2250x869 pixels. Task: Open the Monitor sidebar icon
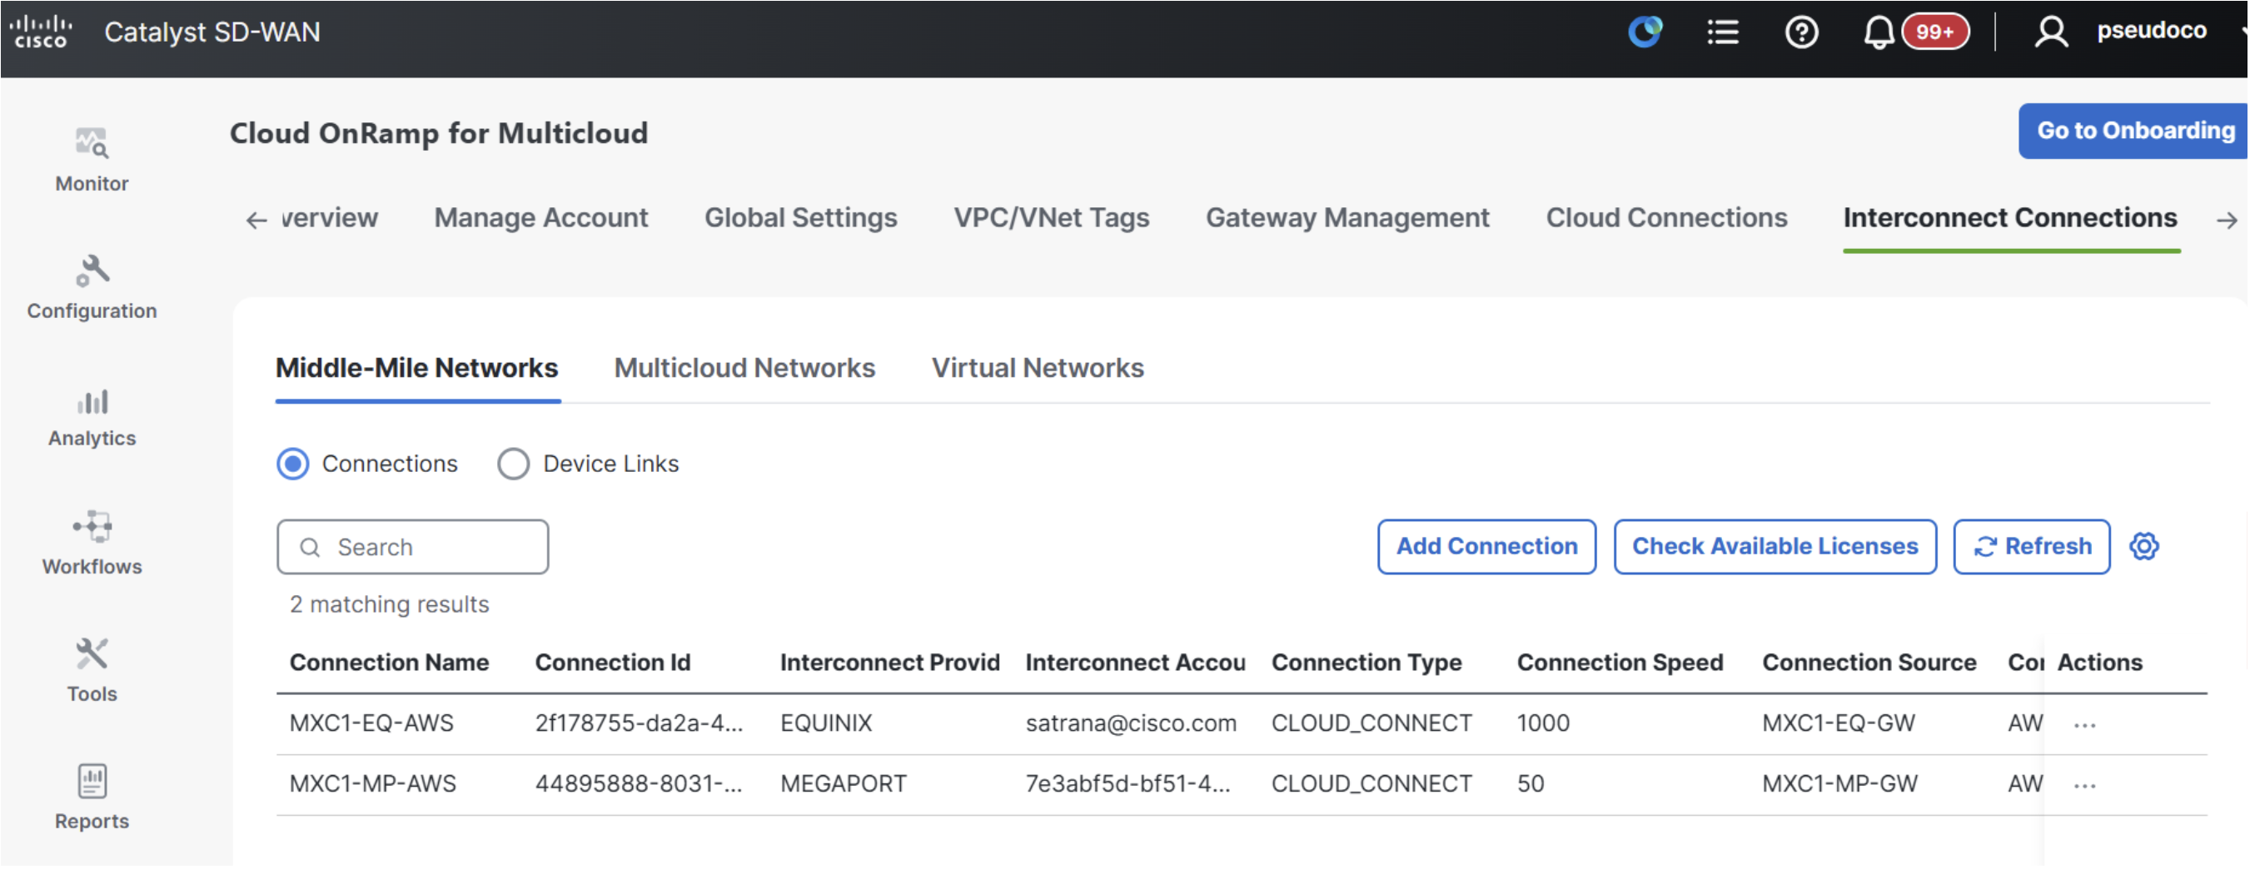(x=92, y=143)
